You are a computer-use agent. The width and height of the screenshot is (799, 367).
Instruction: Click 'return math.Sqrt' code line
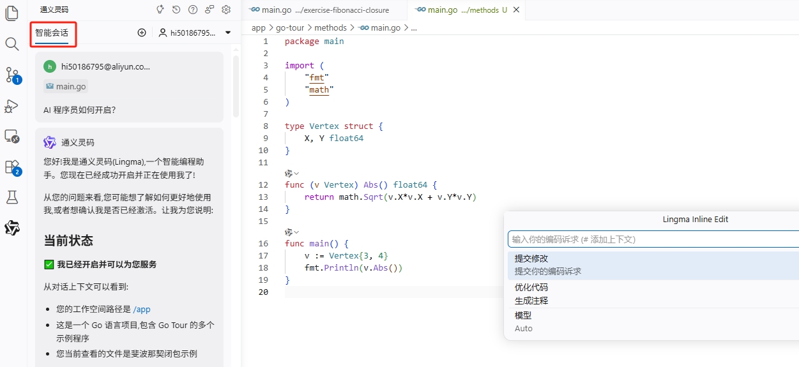(390, 197)
